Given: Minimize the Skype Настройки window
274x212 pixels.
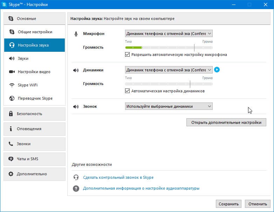Looking at the screenshot, I should (233, 5).
